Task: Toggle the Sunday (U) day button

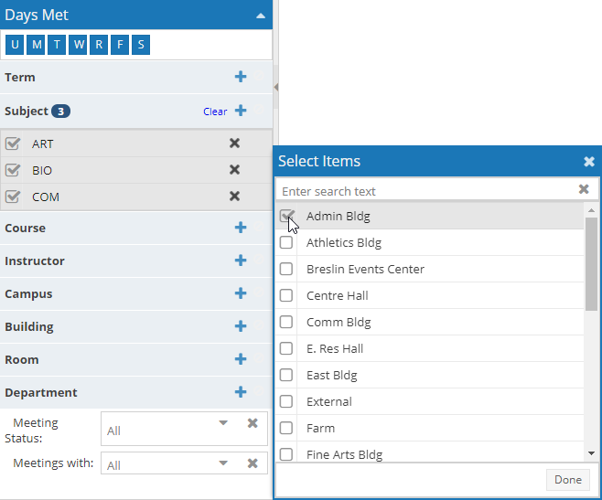Action: 15,45
